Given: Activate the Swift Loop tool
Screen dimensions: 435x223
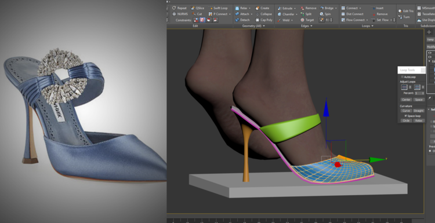Looking at the screenshot, I should click(217, 8).
